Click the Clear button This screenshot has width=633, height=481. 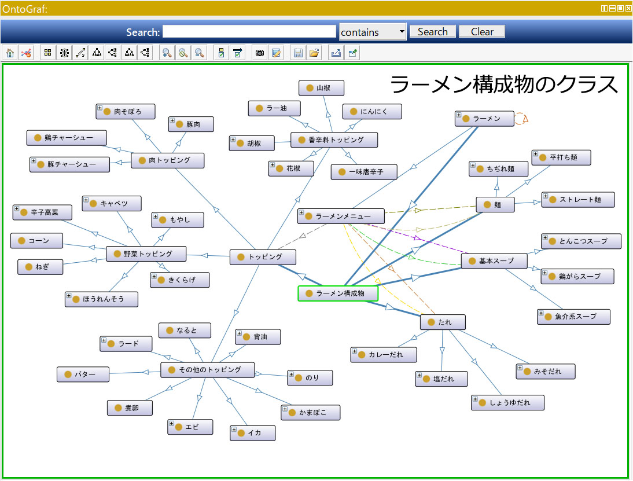482,31
